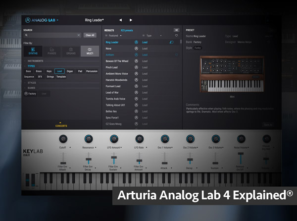Toggle the Template type filter

(x=61, y=77)
